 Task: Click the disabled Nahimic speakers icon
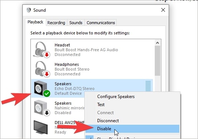coord(42,108)
